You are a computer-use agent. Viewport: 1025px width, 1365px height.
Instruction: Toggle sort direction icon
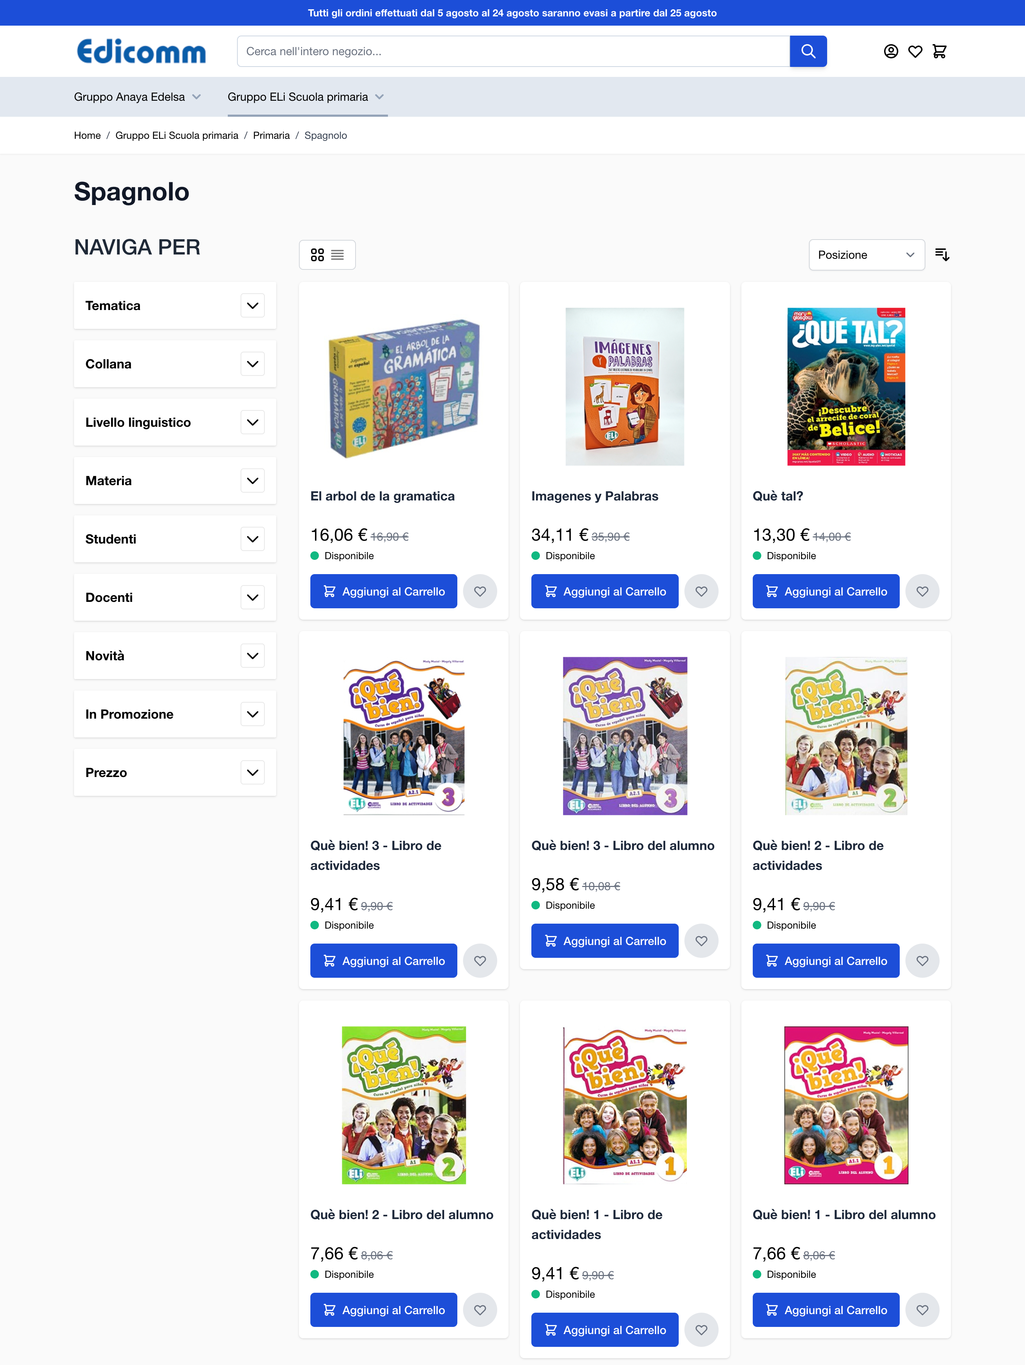pos(942,254)
